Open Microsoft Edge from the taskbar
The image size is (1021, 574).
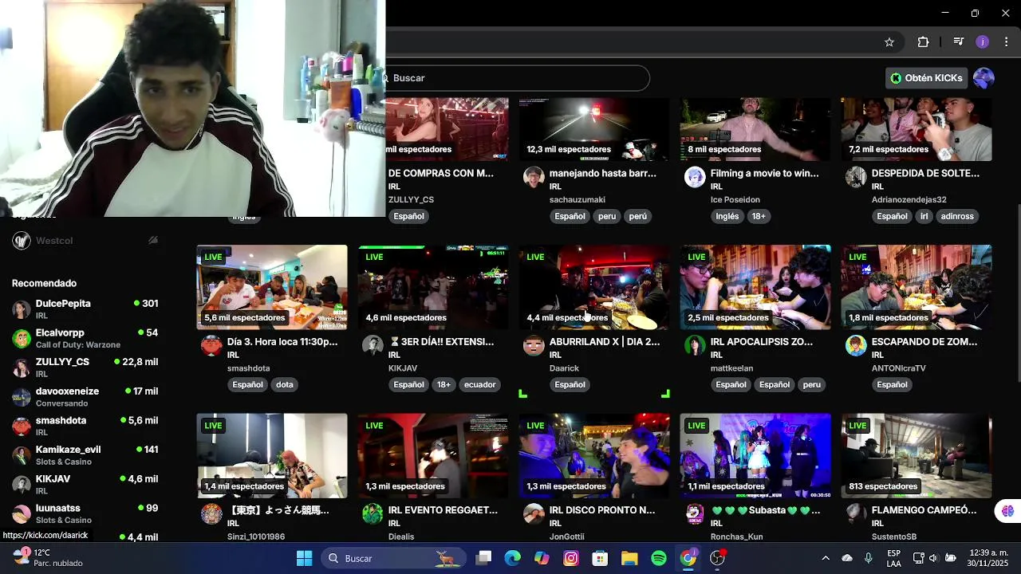[x=512, y=558]
